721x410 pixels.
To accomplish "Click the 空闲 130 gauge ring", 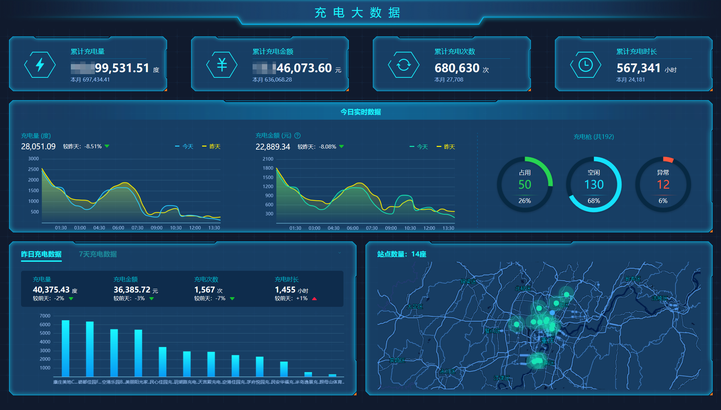I will [594, 184].
